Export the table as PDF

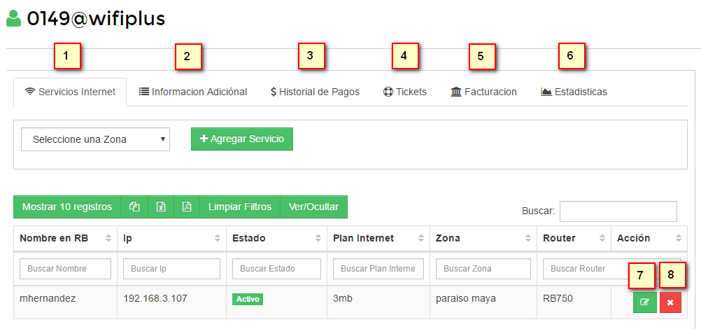coord(186,207)
